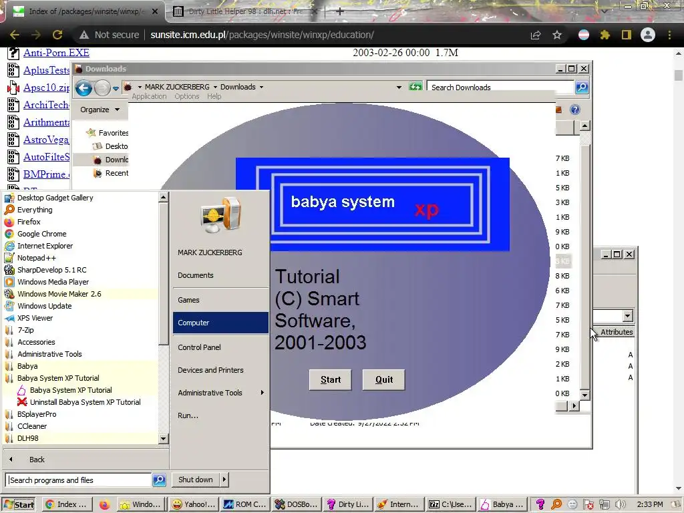
Task: Switch to DOSBox taskbar button
Action: tap(296, 504)
